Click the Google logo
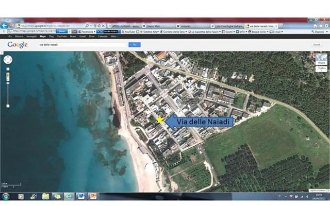 click(18, 45)
